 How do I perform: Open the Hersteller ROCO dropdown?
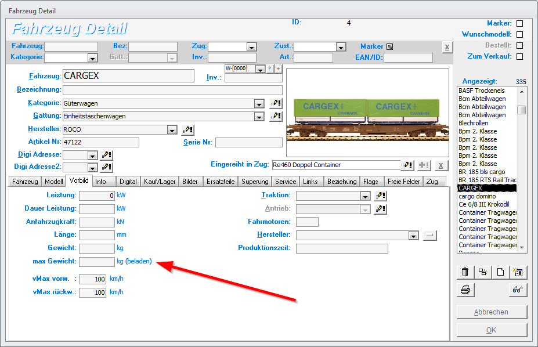[x=172, y=130]
